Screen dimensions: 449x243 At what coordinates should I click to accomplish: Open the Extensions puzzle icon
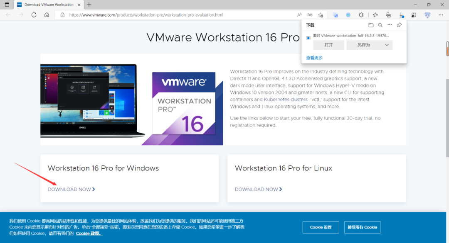click(x=361, y=15)
